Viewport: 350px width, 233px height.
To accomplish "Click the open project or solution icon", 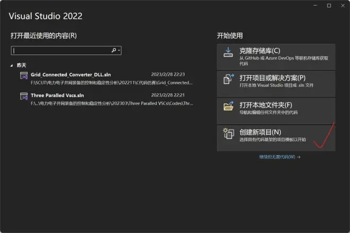I will 229,79.
